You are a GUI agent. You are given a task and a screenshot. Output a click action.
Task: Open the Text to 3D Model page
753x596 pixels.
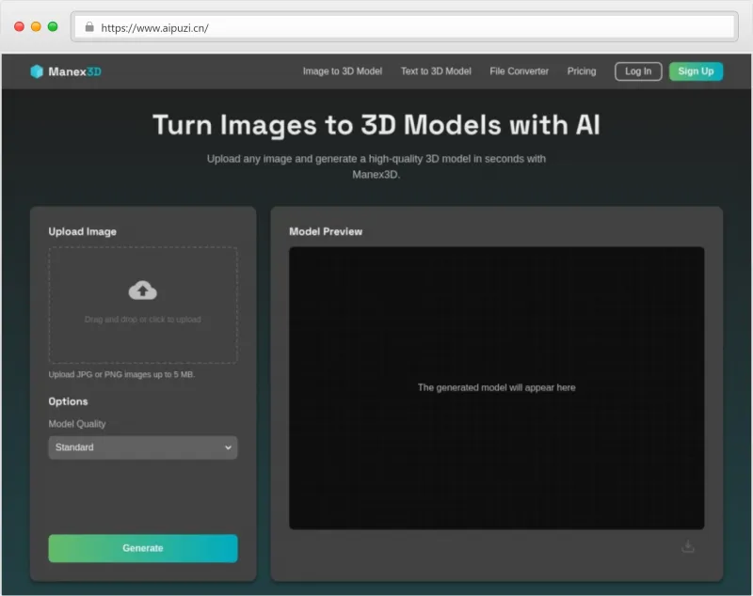tap(436, 71)
